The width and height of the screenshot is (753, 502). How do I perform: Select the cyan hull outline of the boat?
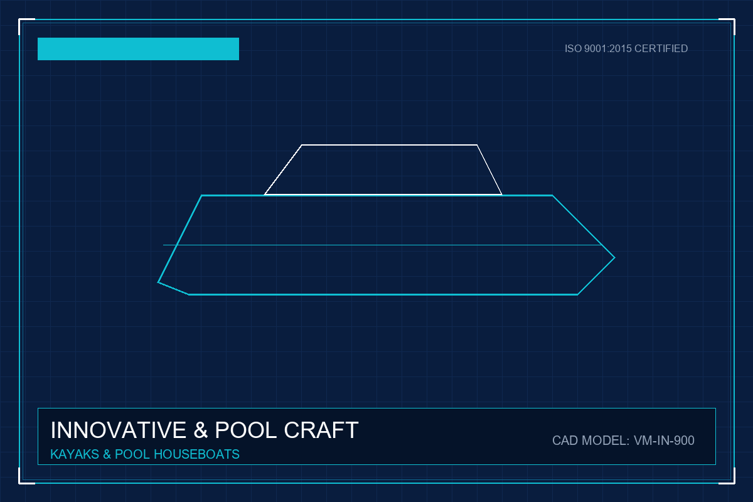click(386, 245)
